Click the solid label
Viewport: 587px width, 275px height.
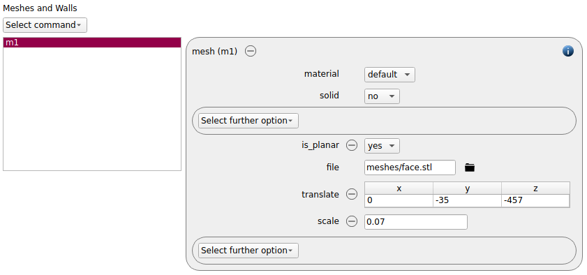click(x=329, y=96)
